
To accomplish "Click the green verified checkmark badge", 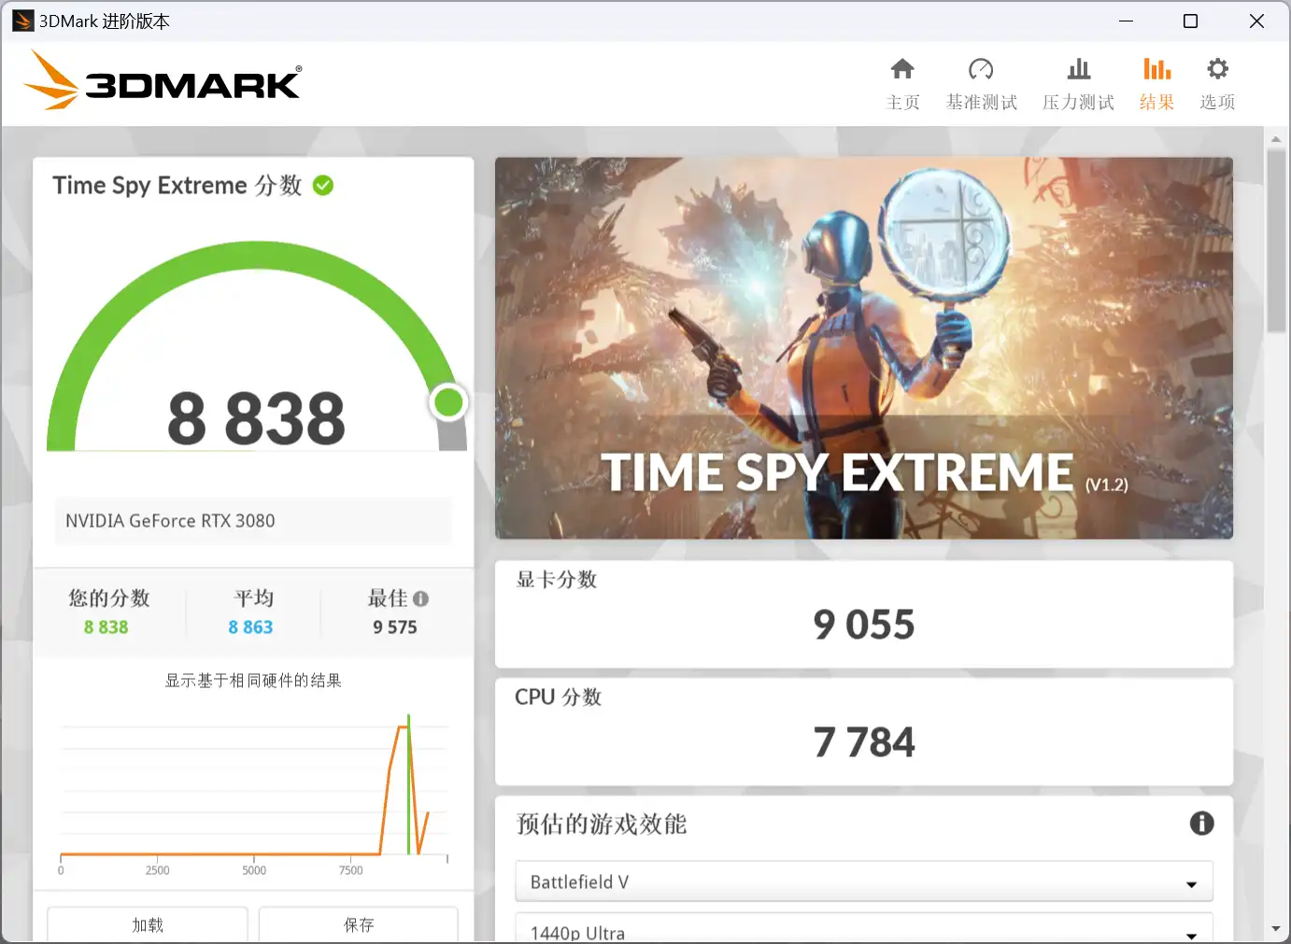I will (322, 185).
